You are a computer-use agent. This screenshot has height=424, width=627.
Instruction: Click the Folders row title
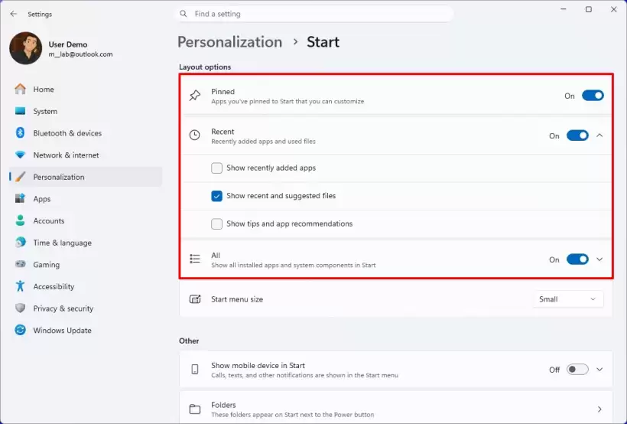pos(223,405)
